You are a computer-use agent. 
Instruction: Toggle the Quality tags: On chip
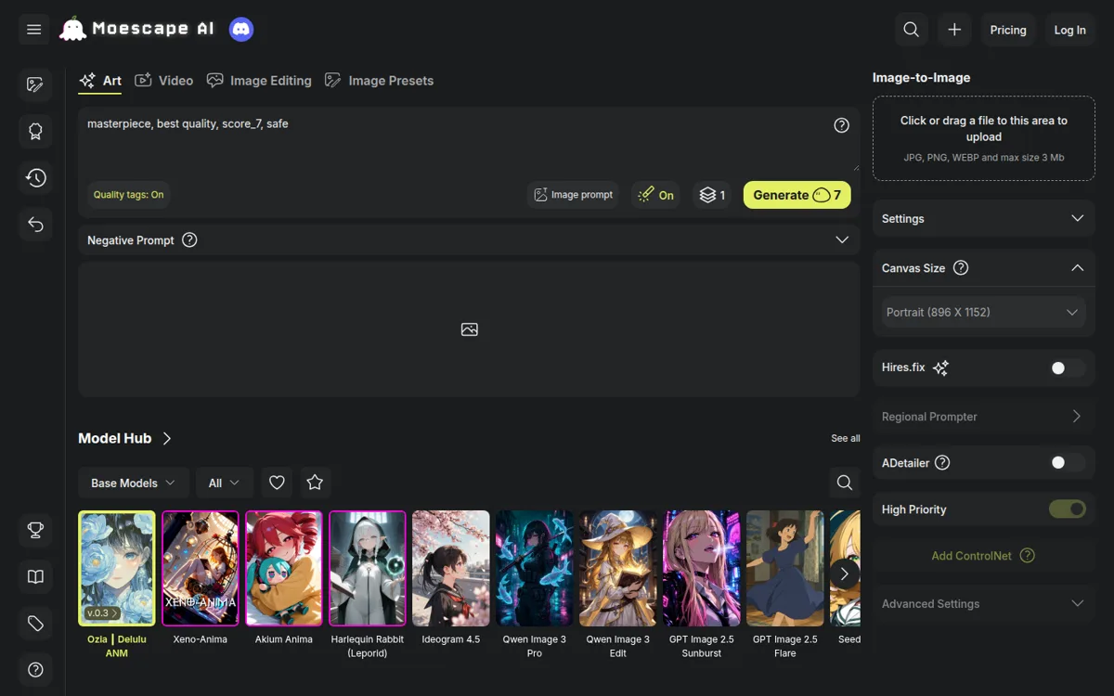pos(129,195)
